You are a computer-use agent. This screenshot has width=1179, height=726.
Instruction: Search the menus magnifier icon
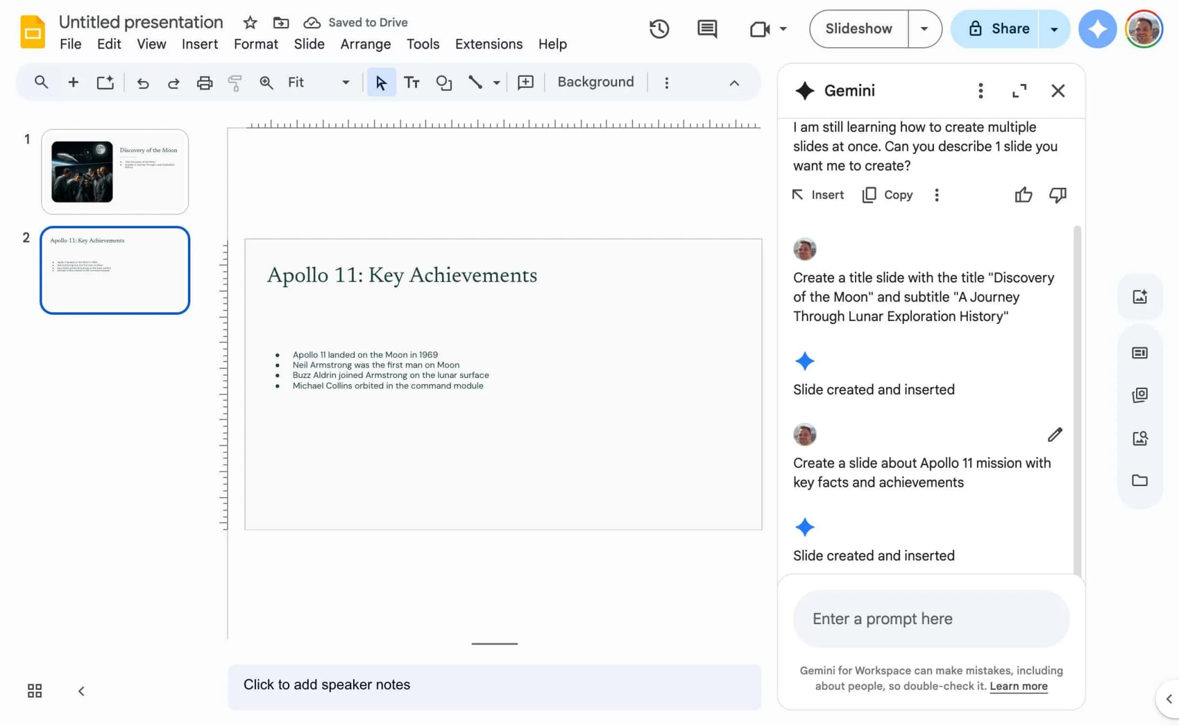coord(41,82)
